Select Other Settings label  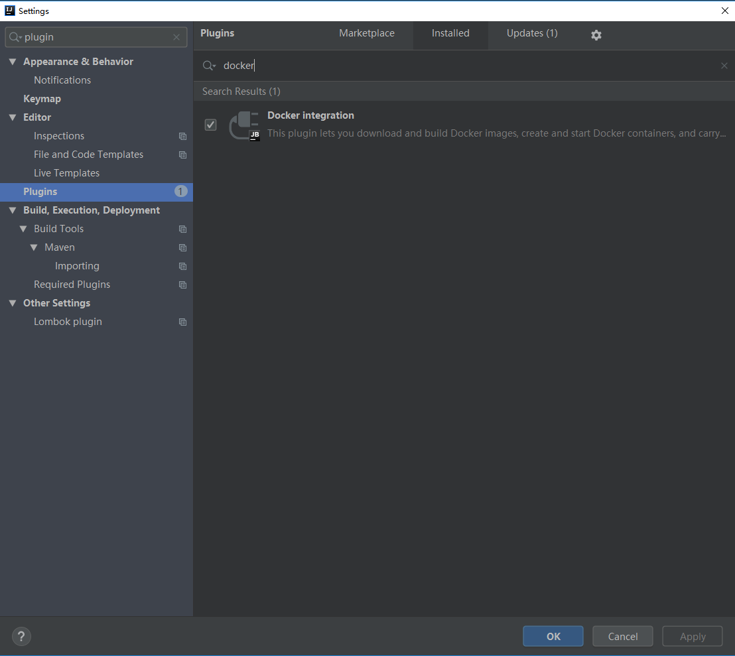pos(57,302)
